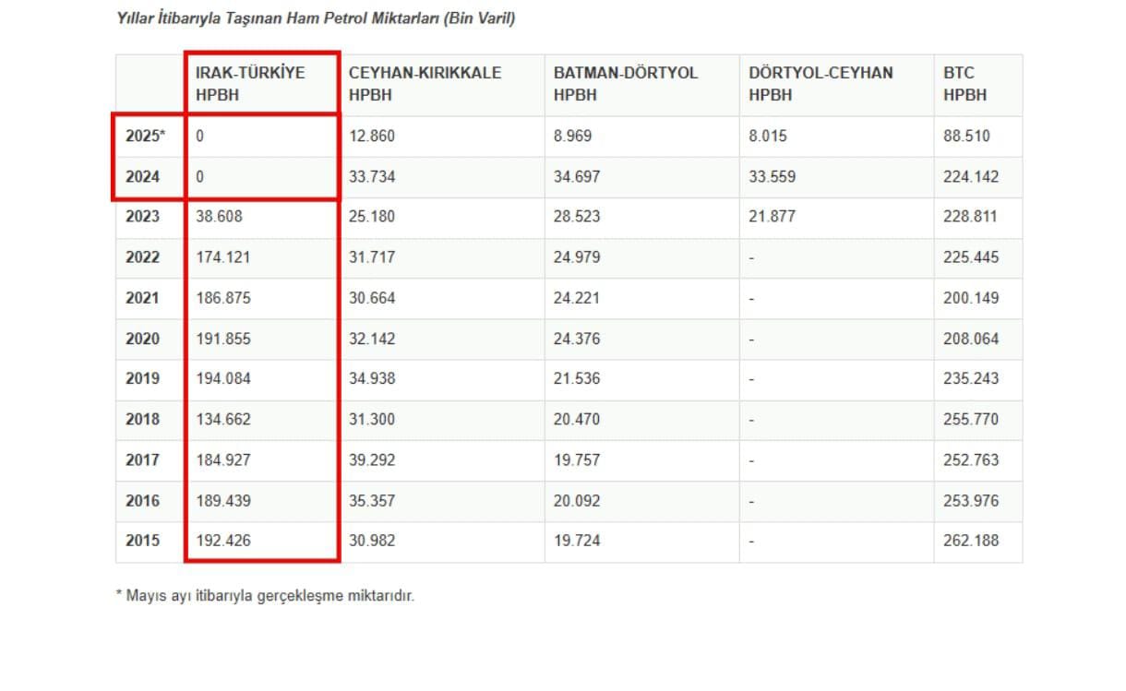1126x691 pixels.
Task: Click the value 8.015
Action: [x=768, y=137]
